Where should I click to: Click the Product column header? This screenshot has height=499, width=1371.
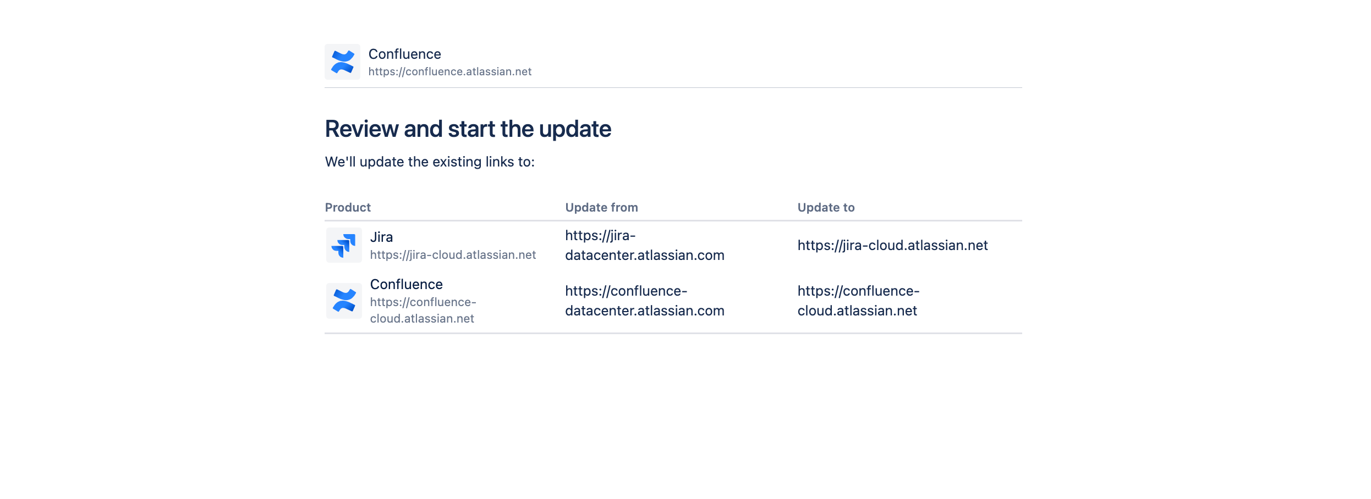348,207
